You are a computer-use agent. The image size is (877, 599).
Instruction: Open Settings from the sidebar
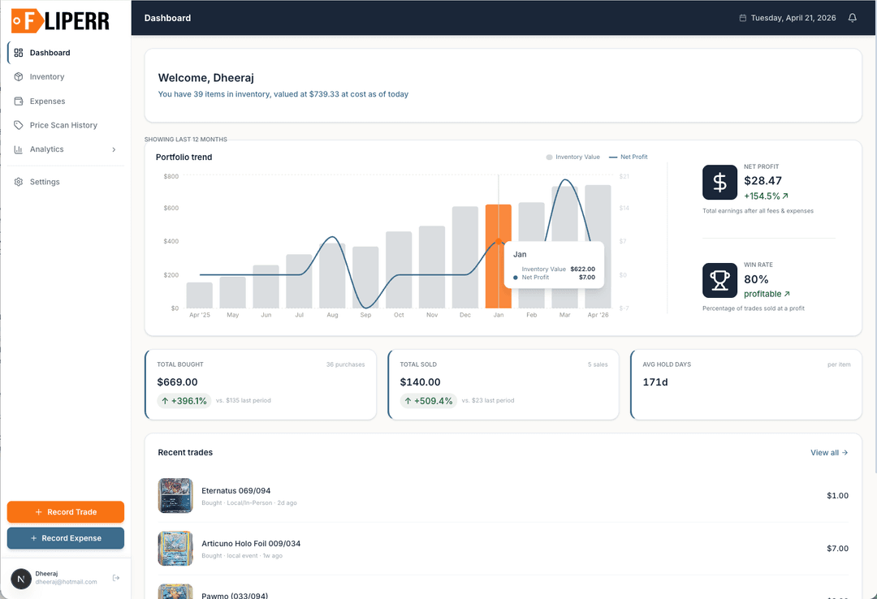coord(66,182)
